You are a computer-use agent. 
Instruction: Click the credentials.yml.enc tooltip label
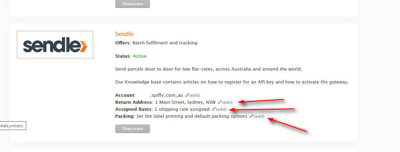coord(13,126)
